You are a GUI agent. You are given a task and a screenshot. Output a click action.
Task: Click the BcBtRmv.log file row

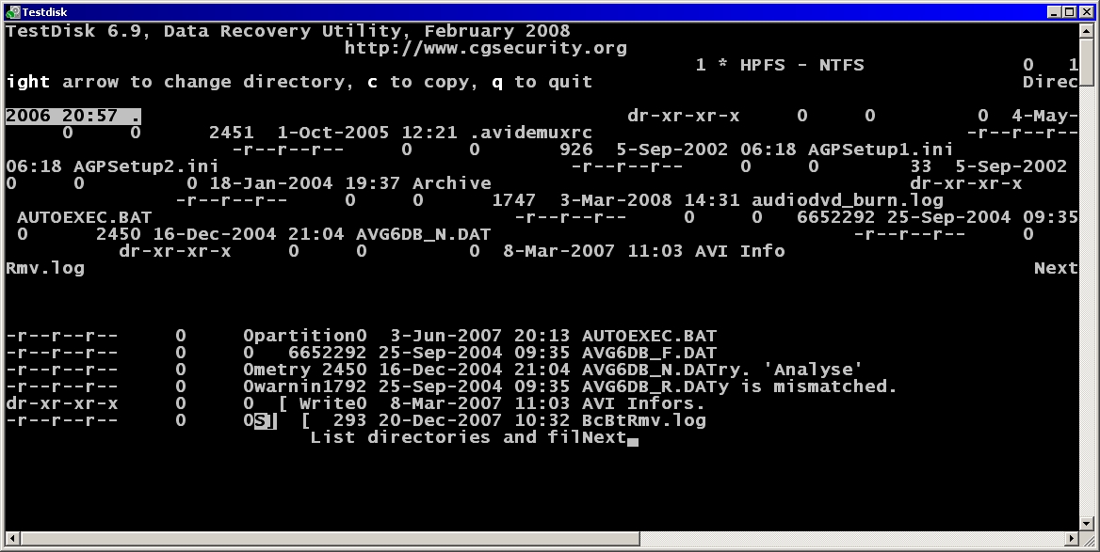pos(356,420)
